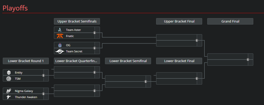264x105 pixels.
Task: Click the TSM team logo
Action: tap(9, 79)
